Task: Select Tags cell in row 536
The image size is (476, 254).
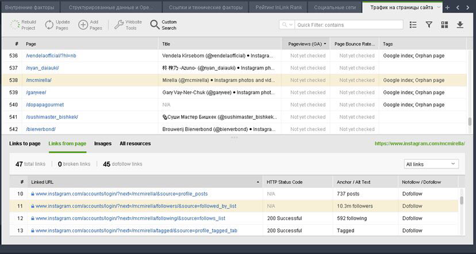Action: [423, 56]
